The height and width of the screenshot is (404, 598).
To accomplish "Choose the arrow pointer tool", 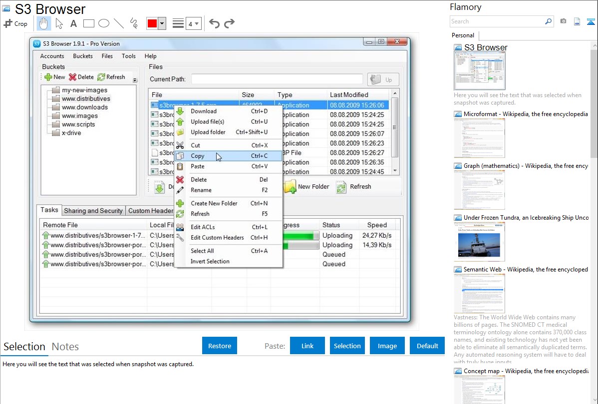I will coord(59,23).
